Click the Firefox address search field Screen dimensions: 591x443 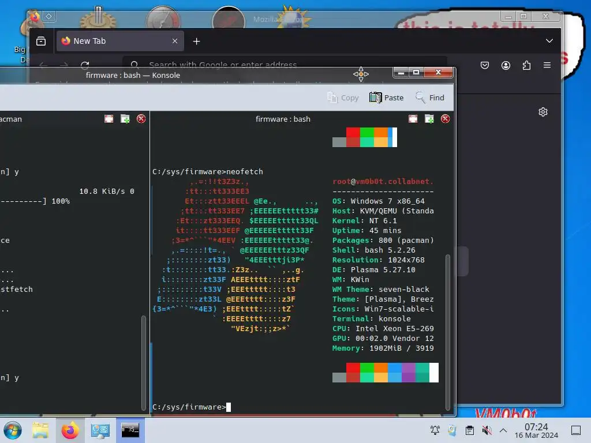point(285,65)
